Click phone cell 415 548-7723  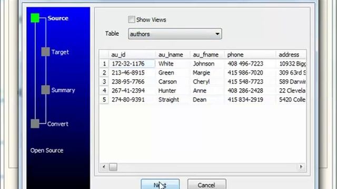coord(250,82)
